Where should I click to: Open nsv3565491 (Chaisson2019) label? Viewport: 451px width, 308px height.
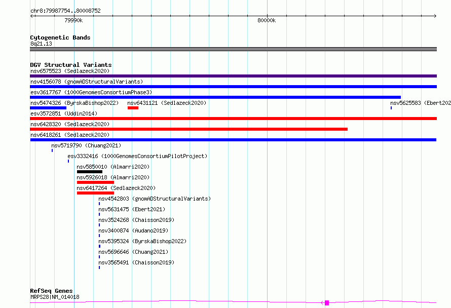(x=136, y=262)
